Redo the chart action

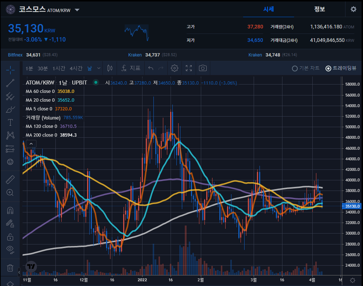[161, 68]
